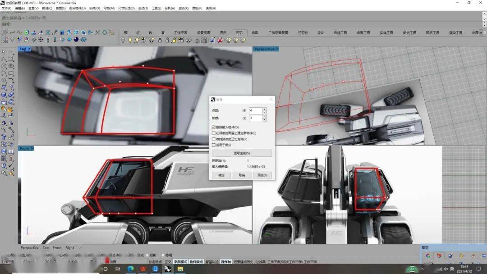
Task: Click the red X icon in visibility toolbar
Action: pyautogui.click(x=220, y=41)
